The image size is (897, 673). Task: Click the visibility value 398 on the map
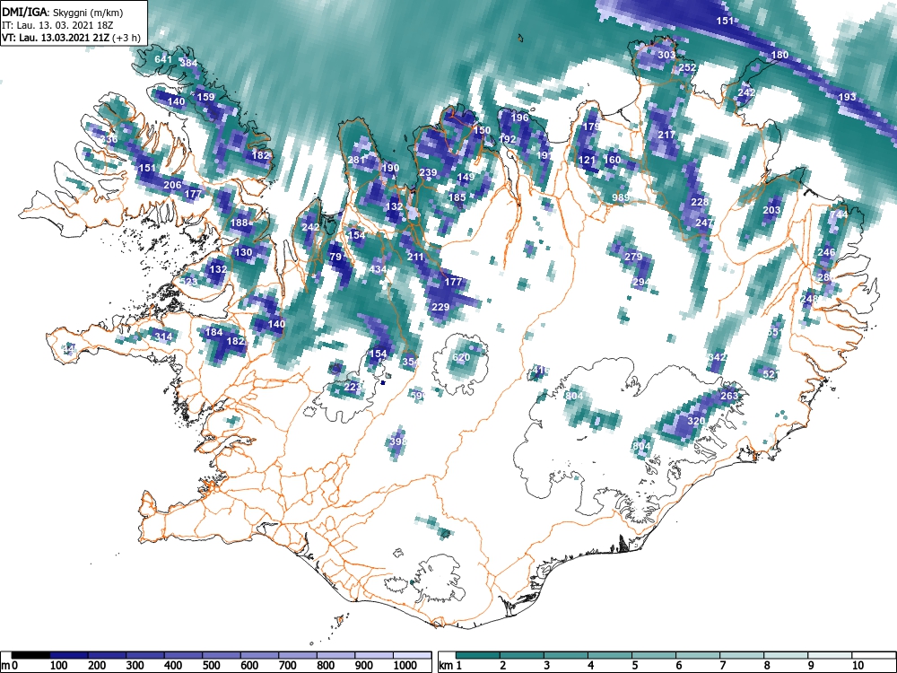pyautogui.click(x=398, y=441)
